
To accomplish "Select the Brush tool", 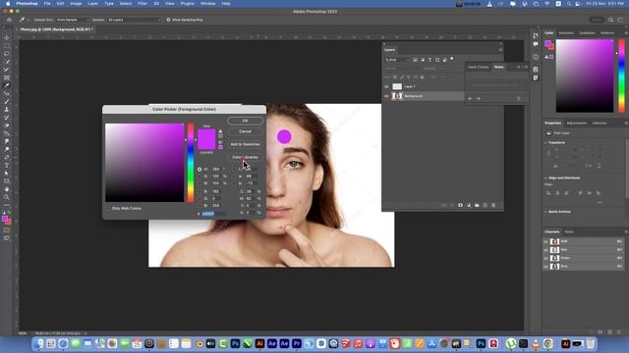I will click(7, 101).
